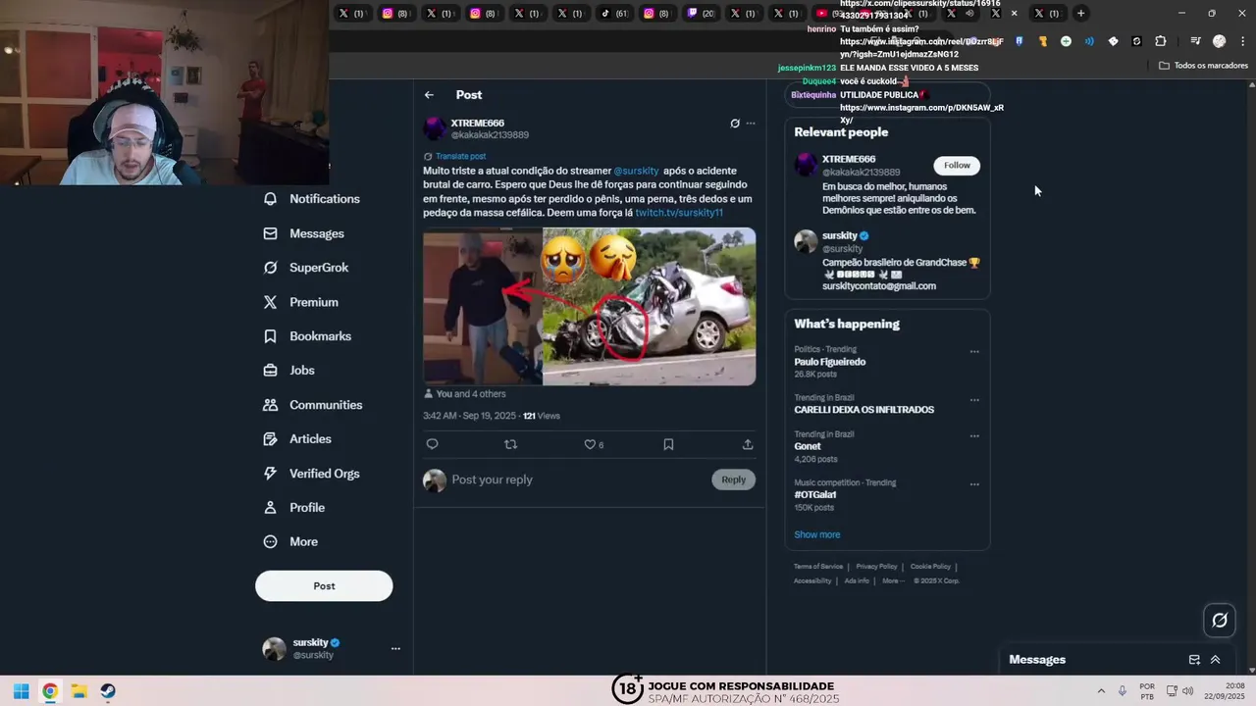Share the post via the share icon

(x=748, y=444)
